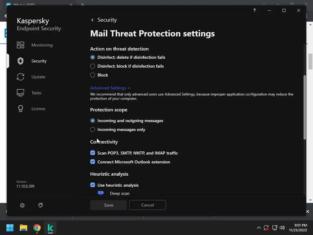The image size is (313, 235).
Task: Click the Tasks menu label
Action: point(36,93)
